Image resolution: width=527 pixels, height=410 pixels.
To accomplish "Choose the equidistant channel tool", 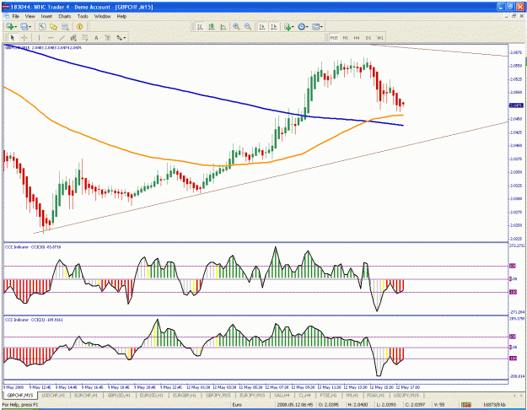I will coord(73,38).
